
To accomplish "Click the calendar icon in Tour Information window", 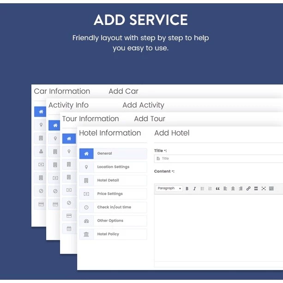I will 69,229.
